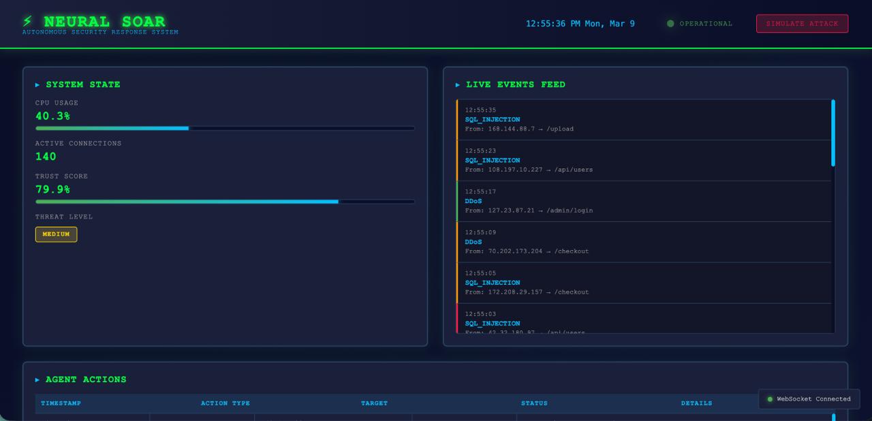Select the 12:55:09 DDoS event entry
The width and height of the screenshot is (872, 421).
pyautogui.click(x=640, y=241)
